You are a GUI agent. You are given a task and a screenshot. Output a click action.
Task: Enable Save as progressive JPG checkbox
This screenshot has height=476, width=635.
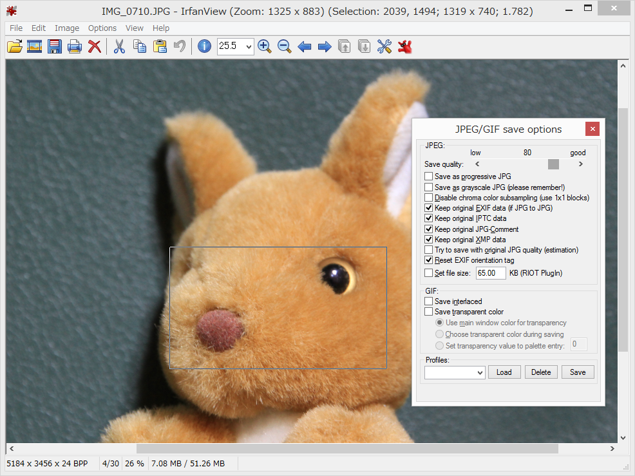click(x=429, y=176)
